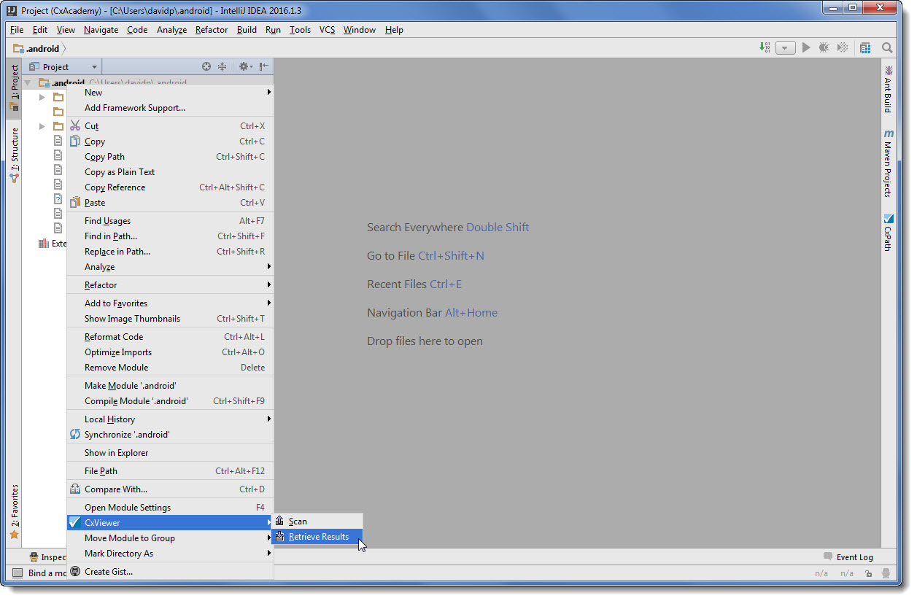Open the Maven Projects side tab
This screenshot has width=917, height=601.
pyautogui.click(x=888, y=163)
